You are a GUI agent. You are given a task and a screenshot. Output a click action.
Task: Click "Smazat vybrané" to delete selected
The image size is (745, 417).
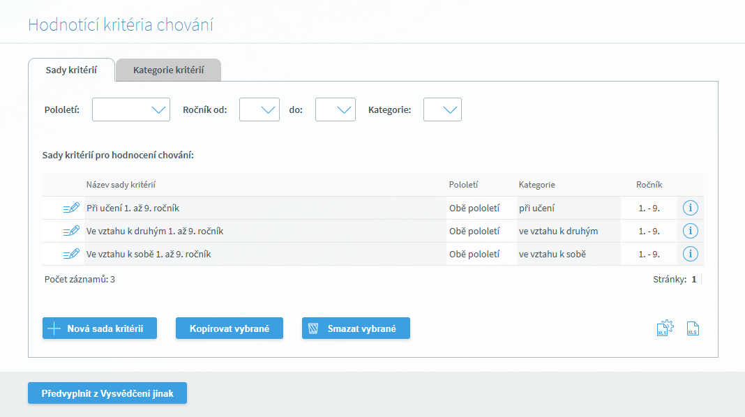(356, 328)
